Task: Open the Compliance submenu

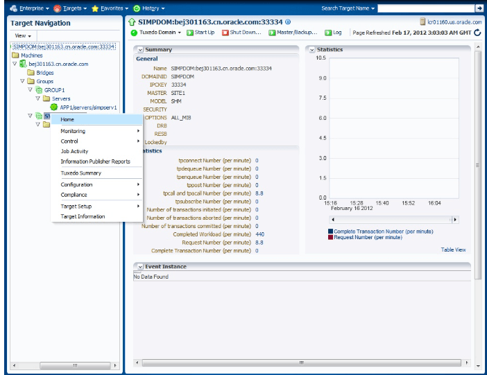Action: coord(96,195)
